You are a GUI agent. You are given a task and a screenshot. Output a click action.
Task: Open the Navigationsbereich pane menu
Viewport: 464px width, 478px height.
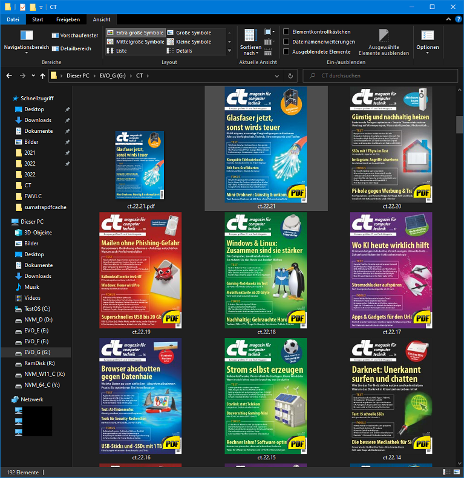26,42
